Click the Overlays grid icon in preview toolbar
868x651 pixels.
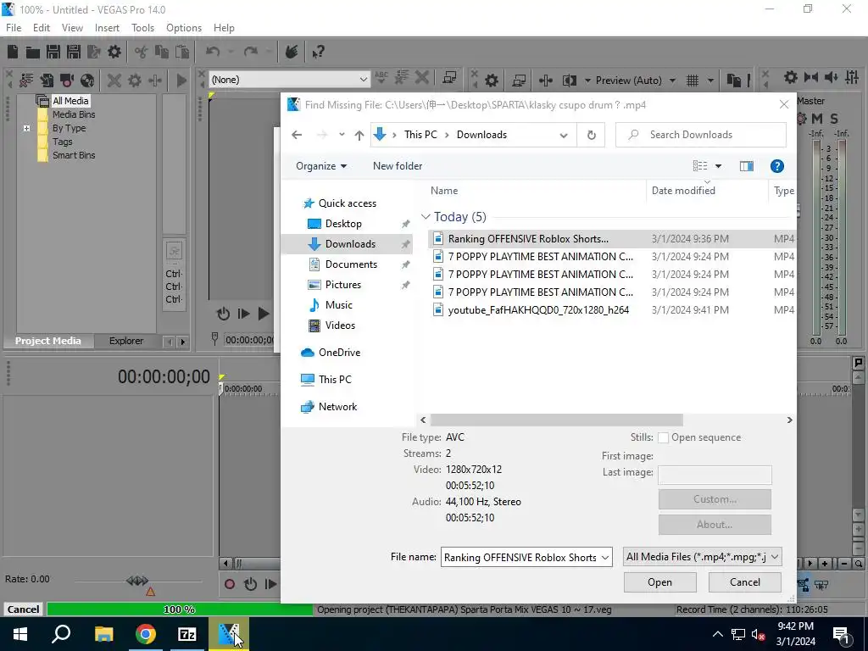[692, 81]
